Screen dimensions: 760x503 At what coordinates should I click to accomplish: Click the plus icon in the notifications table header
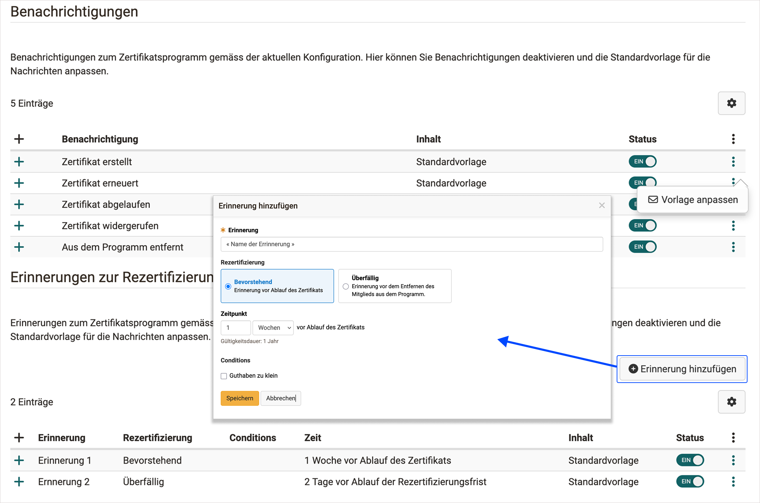pos(19,139)
